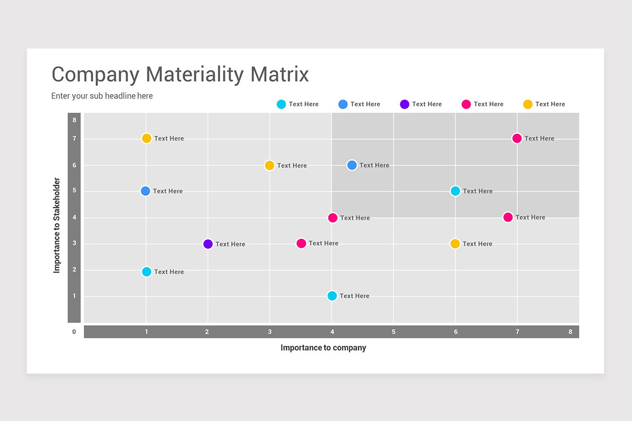Click the Importance to company axis label
The height and width of the screenshot is (421, 632).
323,347
